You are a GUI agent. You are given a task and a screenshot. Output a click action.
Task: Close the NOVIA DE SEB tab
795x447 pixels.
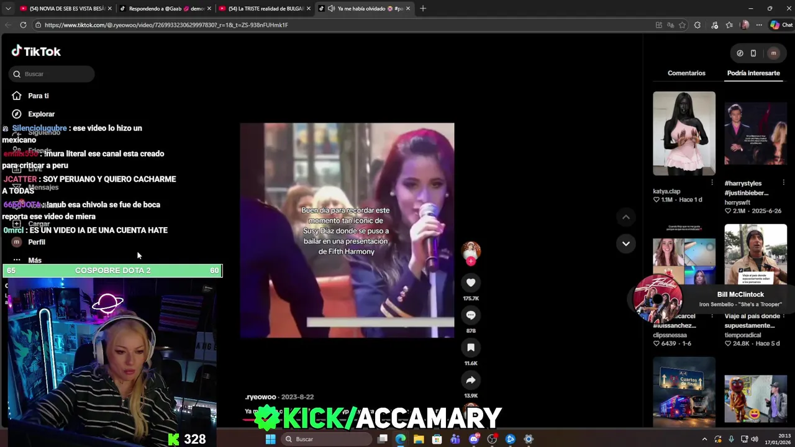[110, 9]
